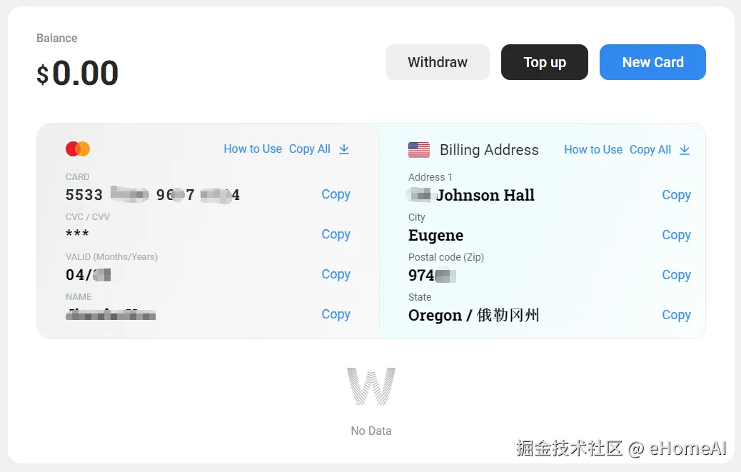Select the masked CVC asterisks

tap(77, 234)
